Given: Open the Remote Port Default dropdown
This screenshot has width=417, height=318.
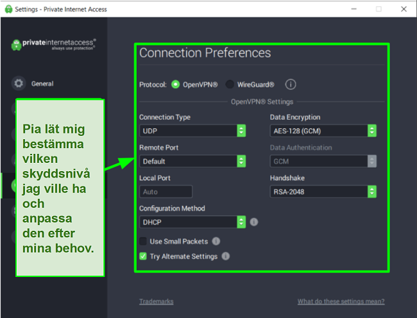Looking at the screenshot, I should [x=192, y=161].
